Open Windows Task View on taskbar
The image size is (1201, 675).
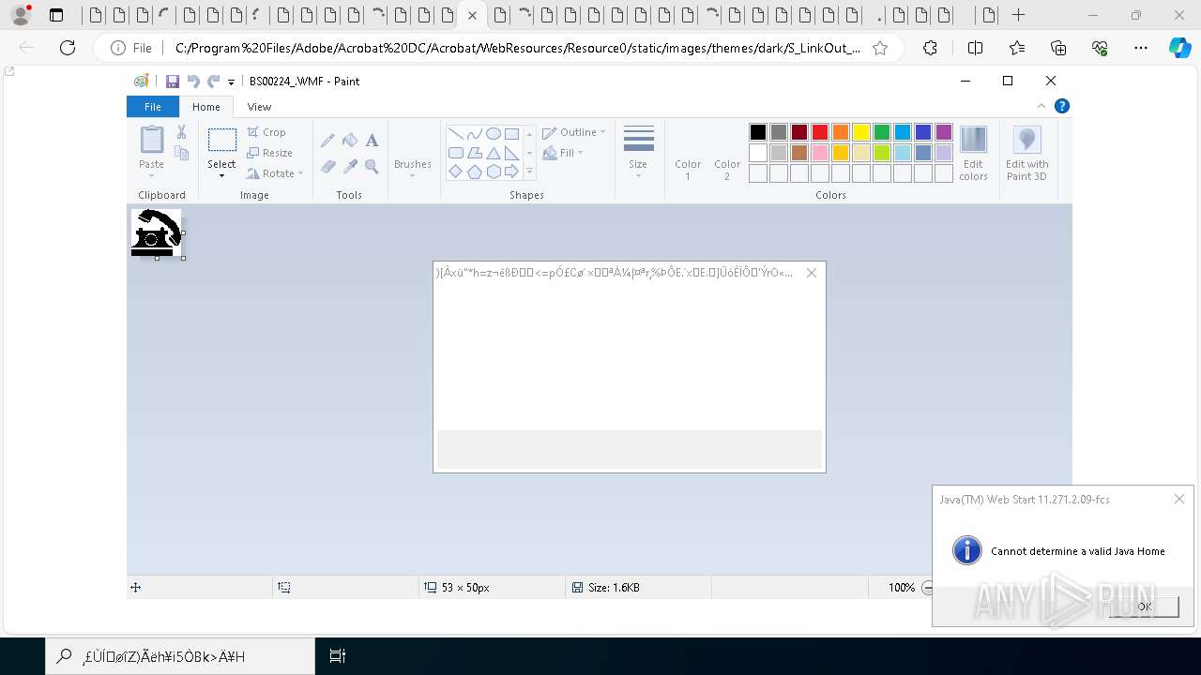338,656
